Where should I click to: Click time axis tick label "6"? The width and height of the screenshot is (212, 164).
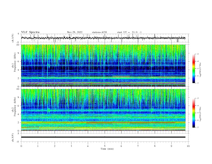tap(121, 146)
